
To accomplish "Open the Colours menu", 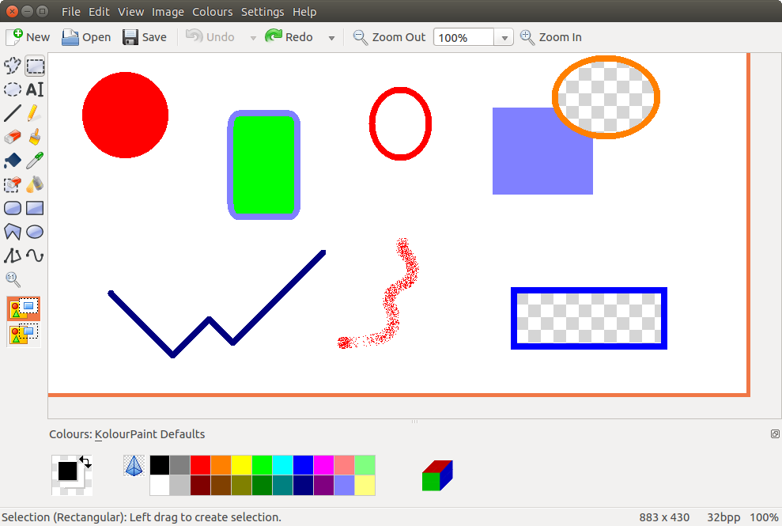I will click(212, 12).
